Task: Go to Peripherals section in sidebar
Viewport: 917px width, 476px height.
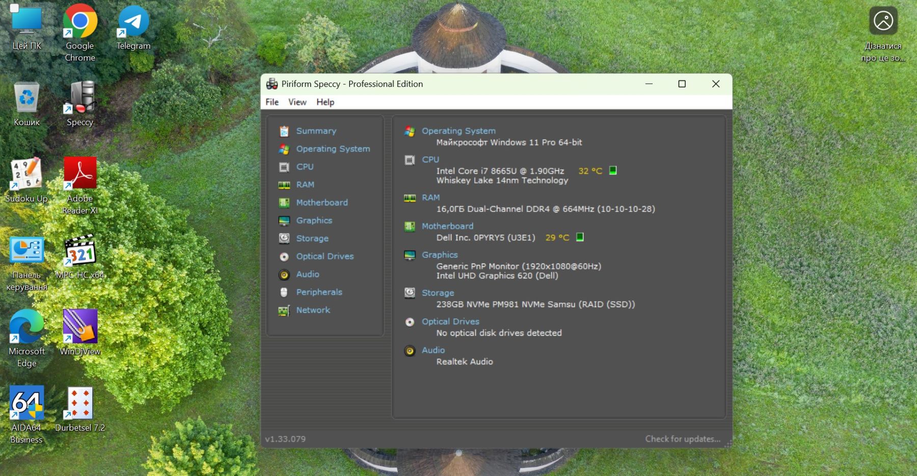Action: (x=319, y=292)
